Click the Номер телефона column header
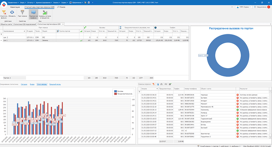Viewport: 272px width, 147px height. pyautogui.click(x=192, y=89)
